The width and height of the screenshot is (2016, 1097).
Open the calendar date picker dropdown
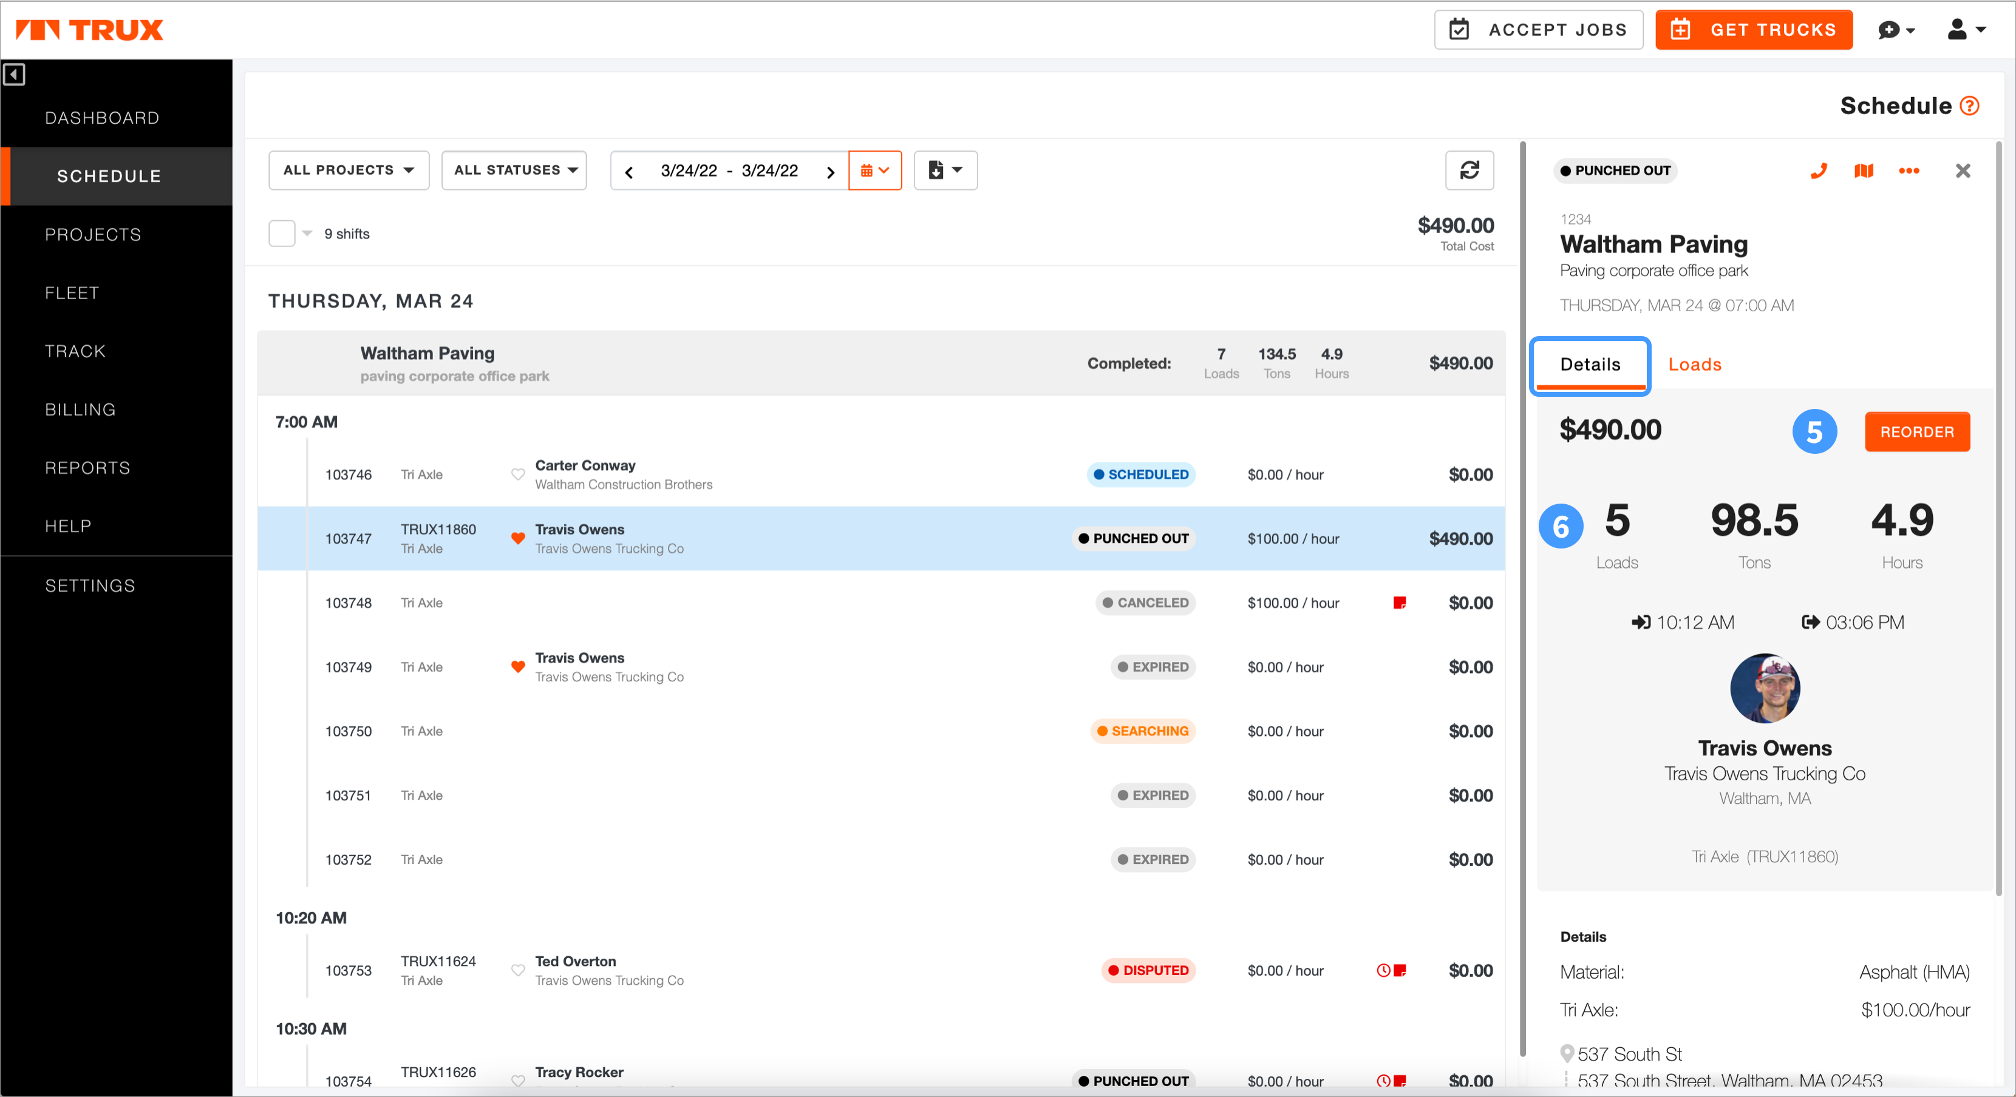point(874,170)
